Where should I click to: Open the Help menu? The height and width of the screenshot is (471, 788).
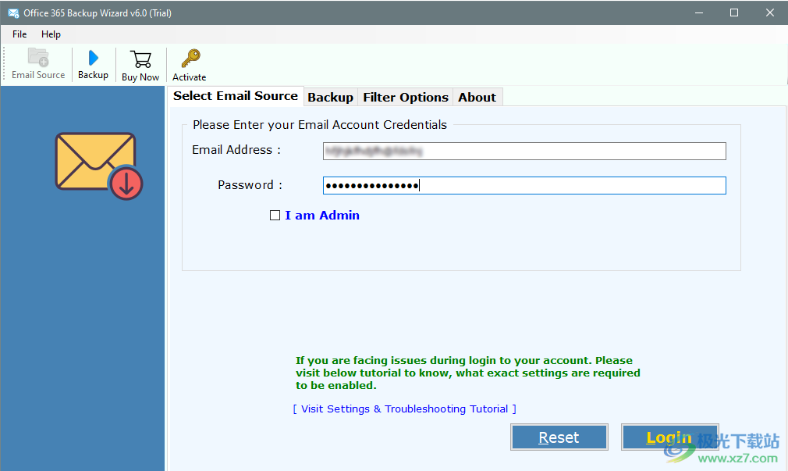click(x=51, y=34)
